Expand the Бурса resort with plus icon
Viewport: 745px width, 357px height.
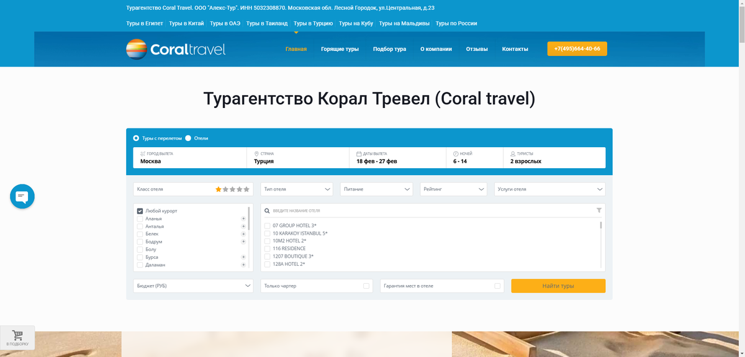click(243, 257)
